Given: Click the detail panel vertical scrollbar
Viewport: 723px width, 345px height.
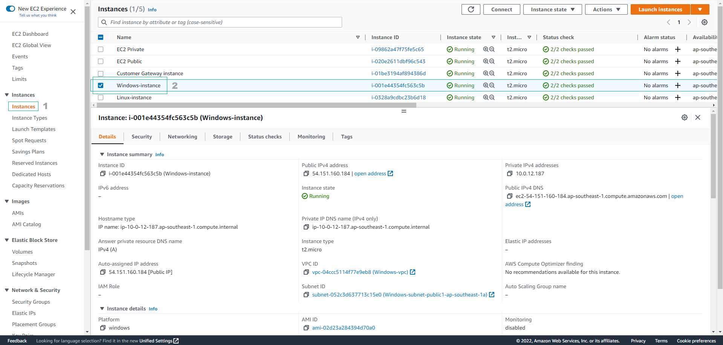Looking at the screenshot, I should tap(713, 156).
